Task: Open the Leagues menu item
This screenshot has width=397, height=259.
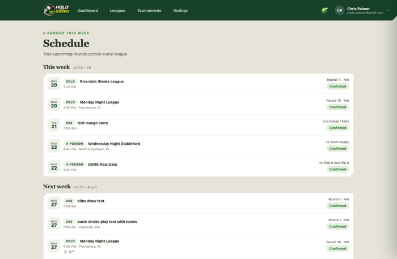Action: [117, 11]
